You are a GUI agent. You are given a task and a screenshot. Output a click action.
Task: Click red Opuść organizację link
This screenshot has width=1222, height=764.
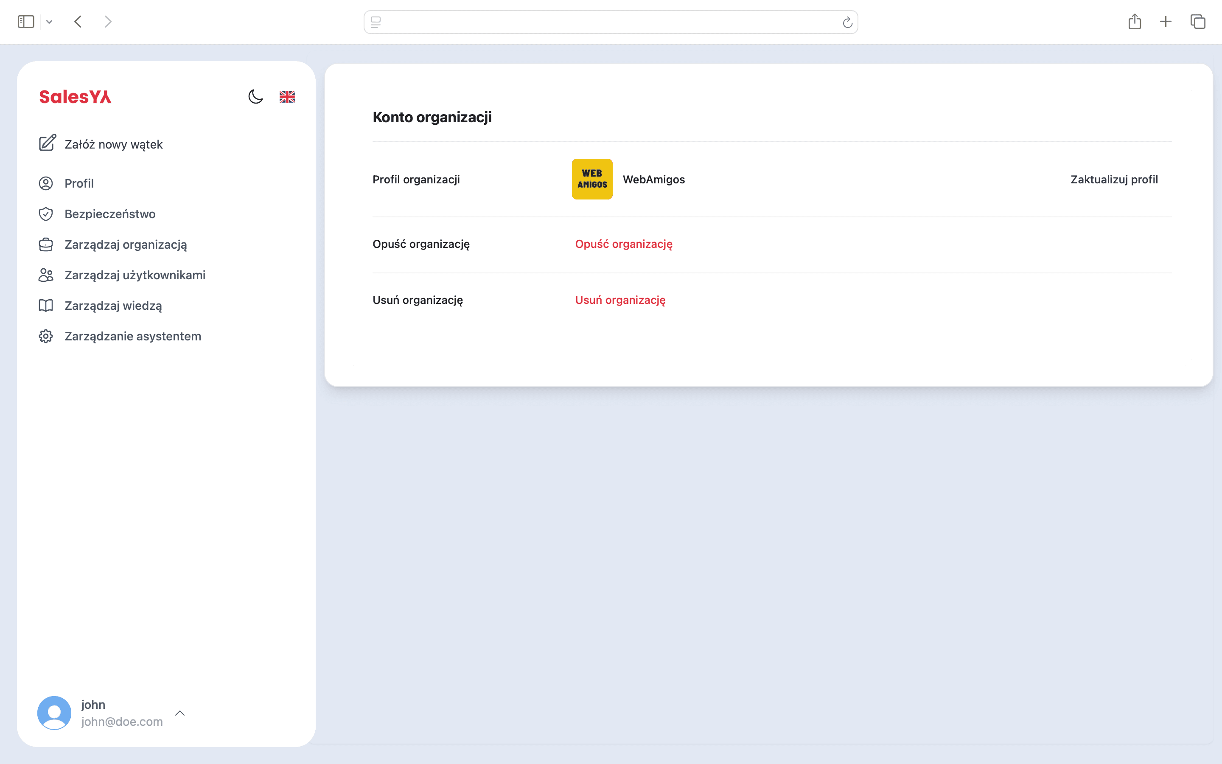tap(624, 244)
